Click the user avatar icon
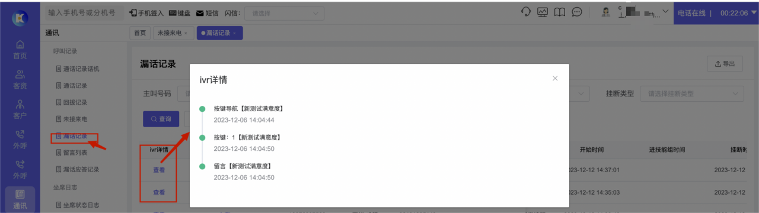The width and height of the screenshot is (759, 213). [x=606, y=12]
